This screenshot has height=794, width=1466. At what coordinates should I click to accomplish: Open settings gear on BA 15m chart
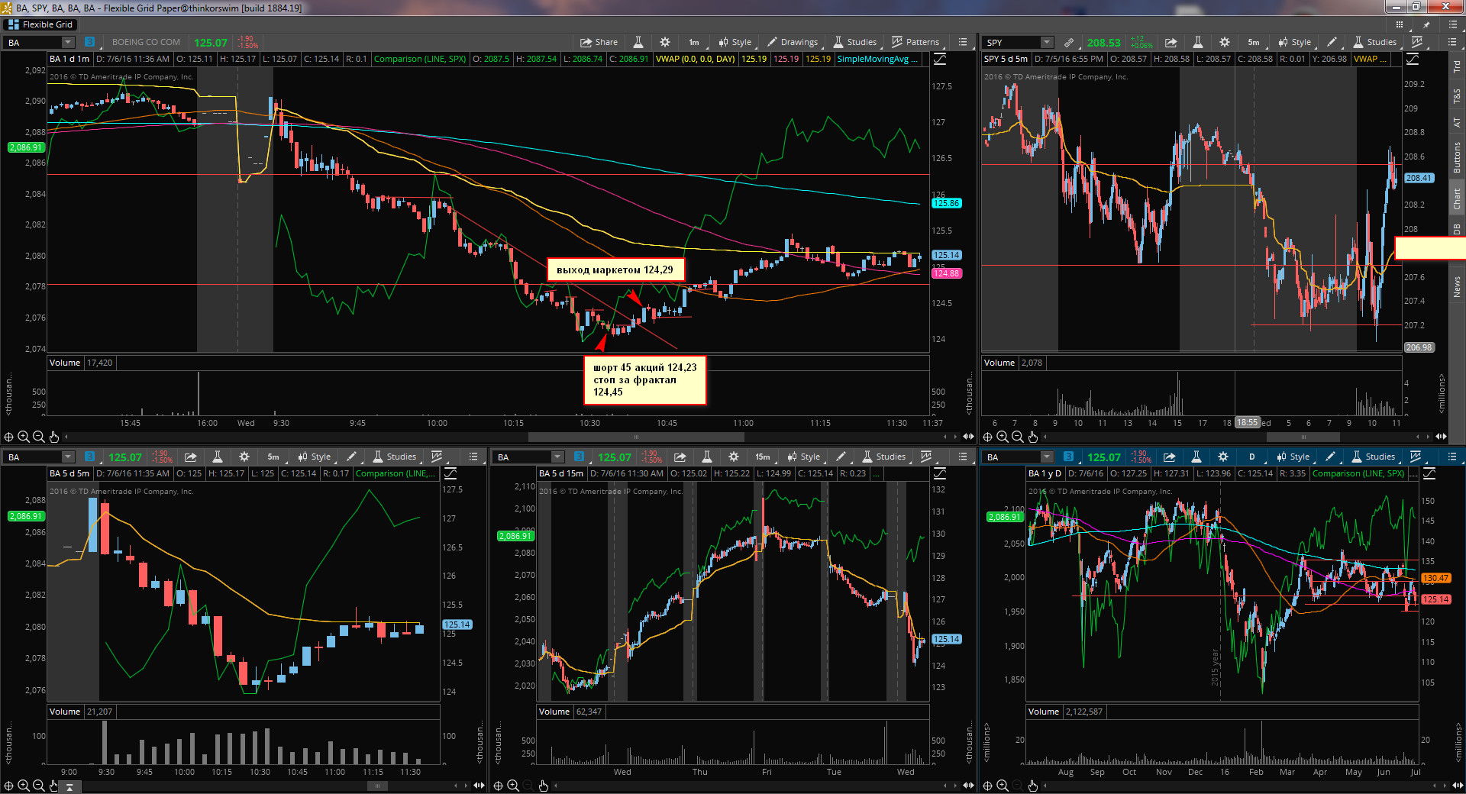point(734,457)
